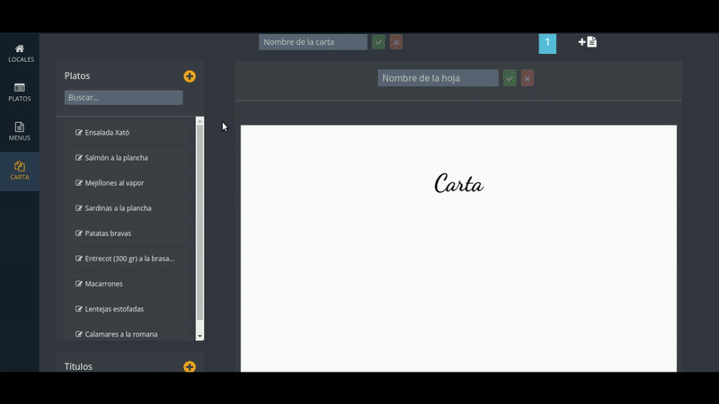Cancel the hoja name with red X
This screenshot has height=404, width=719.
(528, 78)
